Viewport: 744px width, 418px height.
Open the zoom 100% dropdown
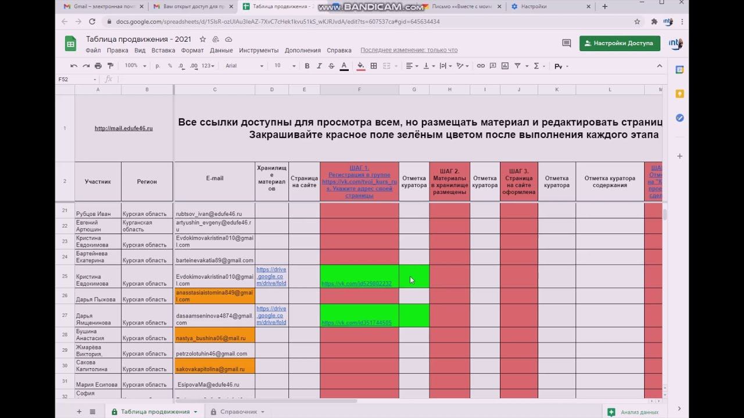pyautogui.click(x=135, y=66)
